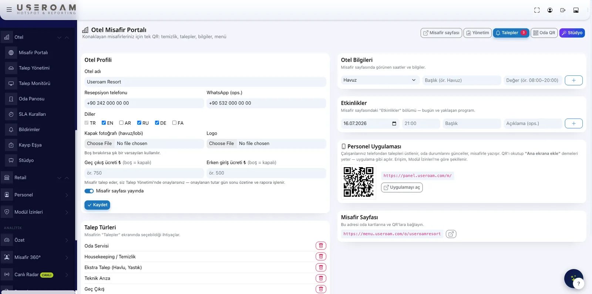Delete the Geç Çıkış request type
This screenshot has height=294, width=592.
pyautogui.click(x=321, y=289)
